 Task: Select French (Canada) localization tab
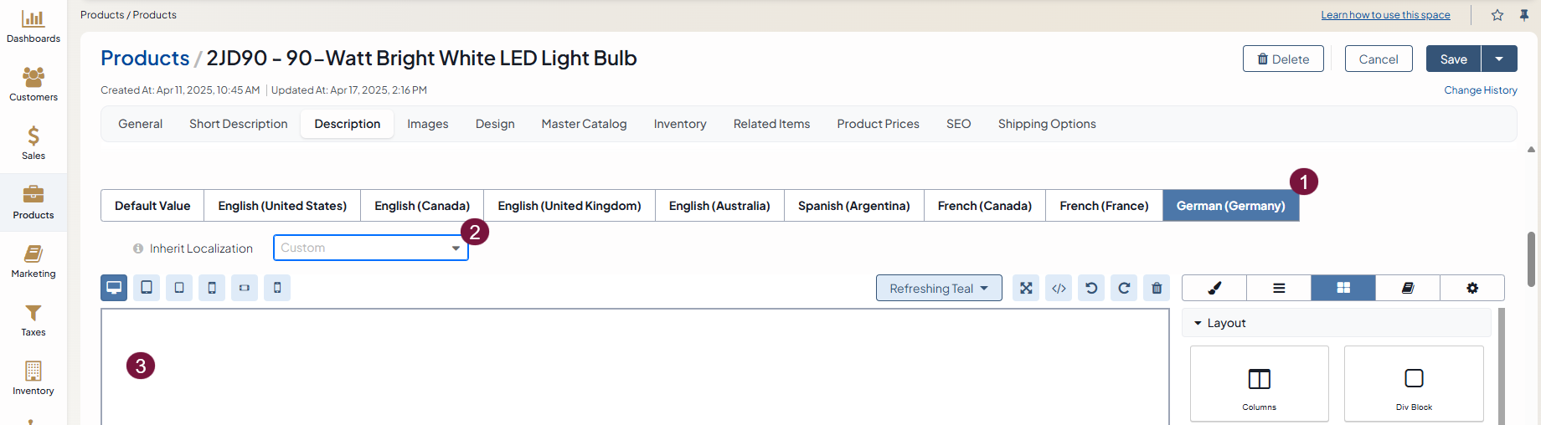(984, 206)
